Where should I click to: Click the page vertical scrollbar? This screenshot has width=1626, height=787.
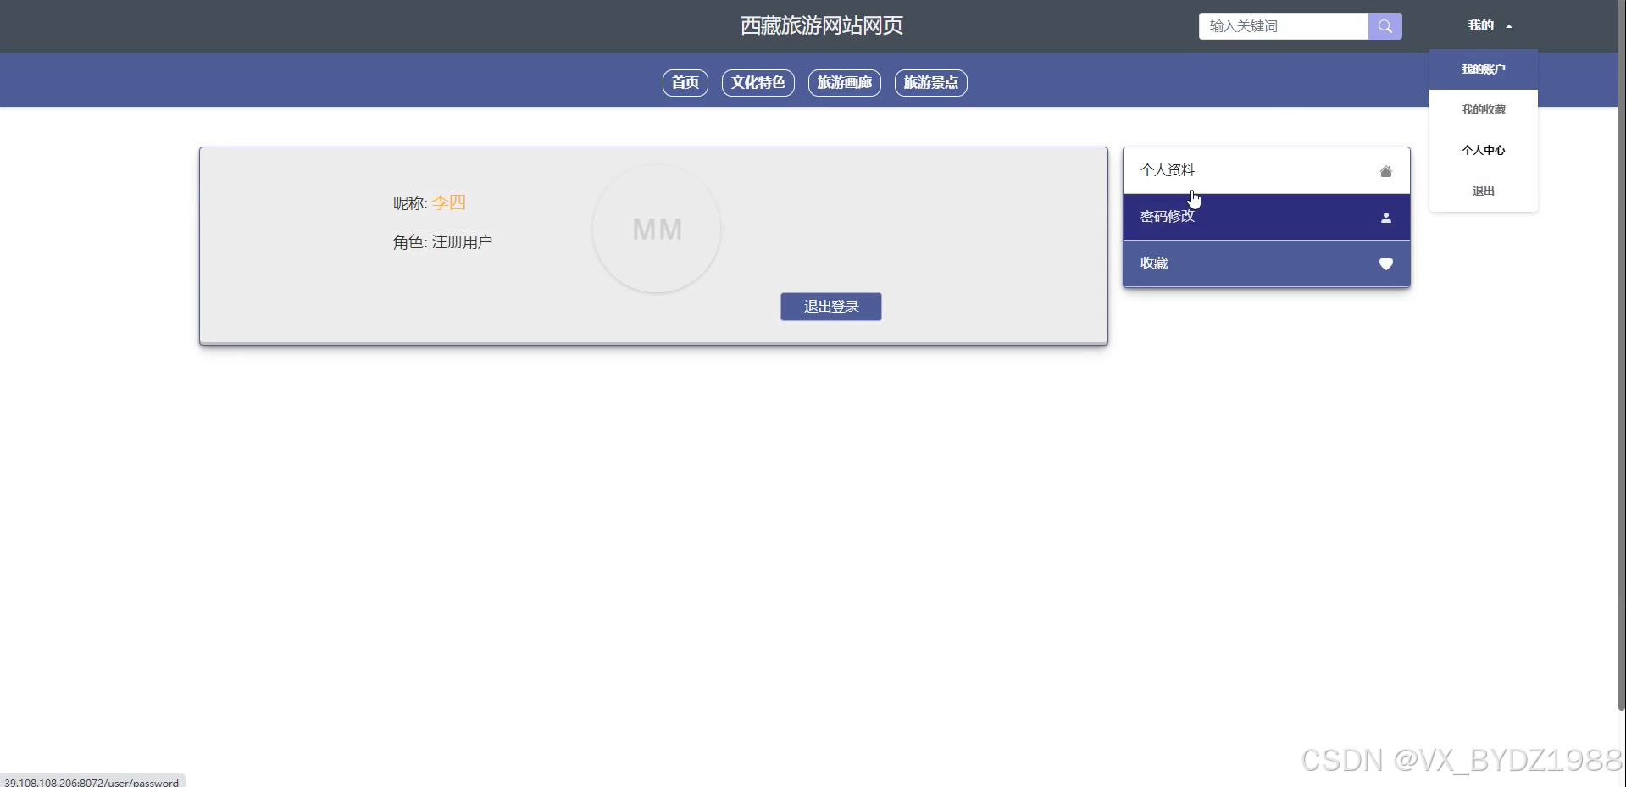(1622, 356)
